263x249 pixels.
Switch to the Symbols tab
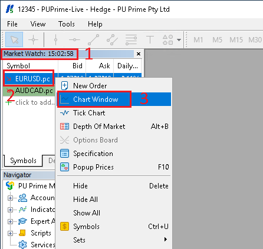point(23,161)
